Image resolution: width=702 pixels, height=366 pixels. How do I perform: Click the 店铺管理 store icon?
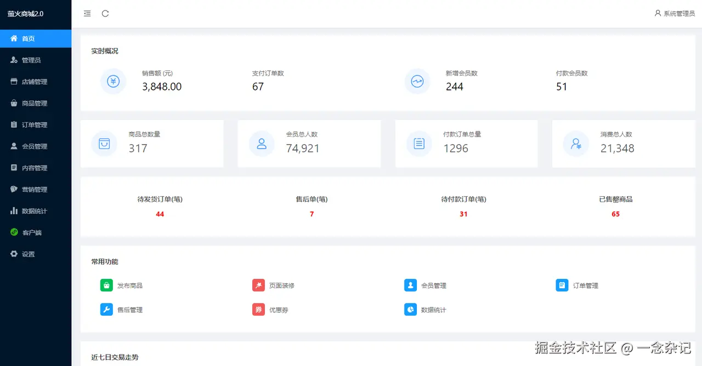click(14, 81)
